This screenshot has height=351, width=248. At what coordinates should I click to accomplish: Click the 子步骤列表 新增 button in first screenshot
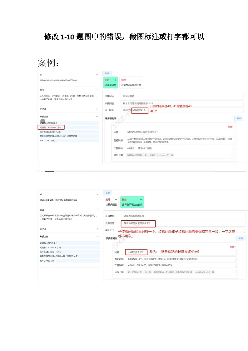pos(239,118)
